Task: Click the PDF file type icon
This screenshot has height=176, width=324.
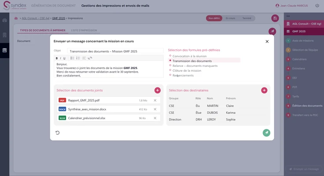Action: (x=62, y=100)
